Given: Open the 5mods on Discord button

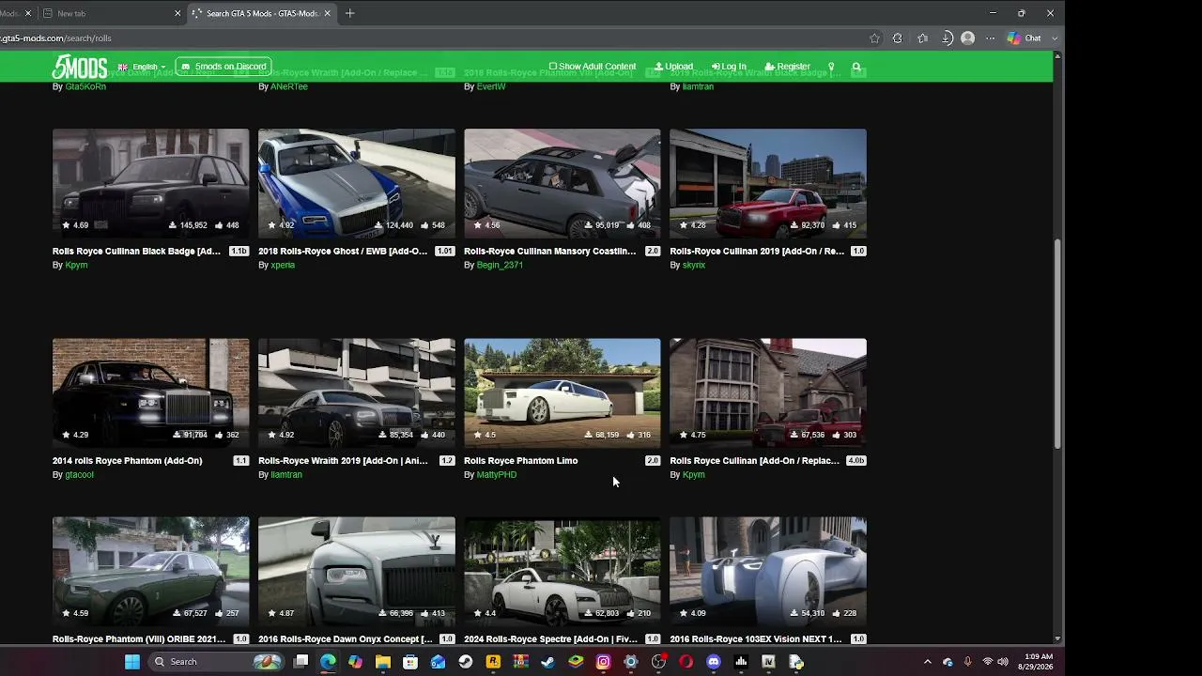Looking at the screenshot, I should click(x=223, y=67).
